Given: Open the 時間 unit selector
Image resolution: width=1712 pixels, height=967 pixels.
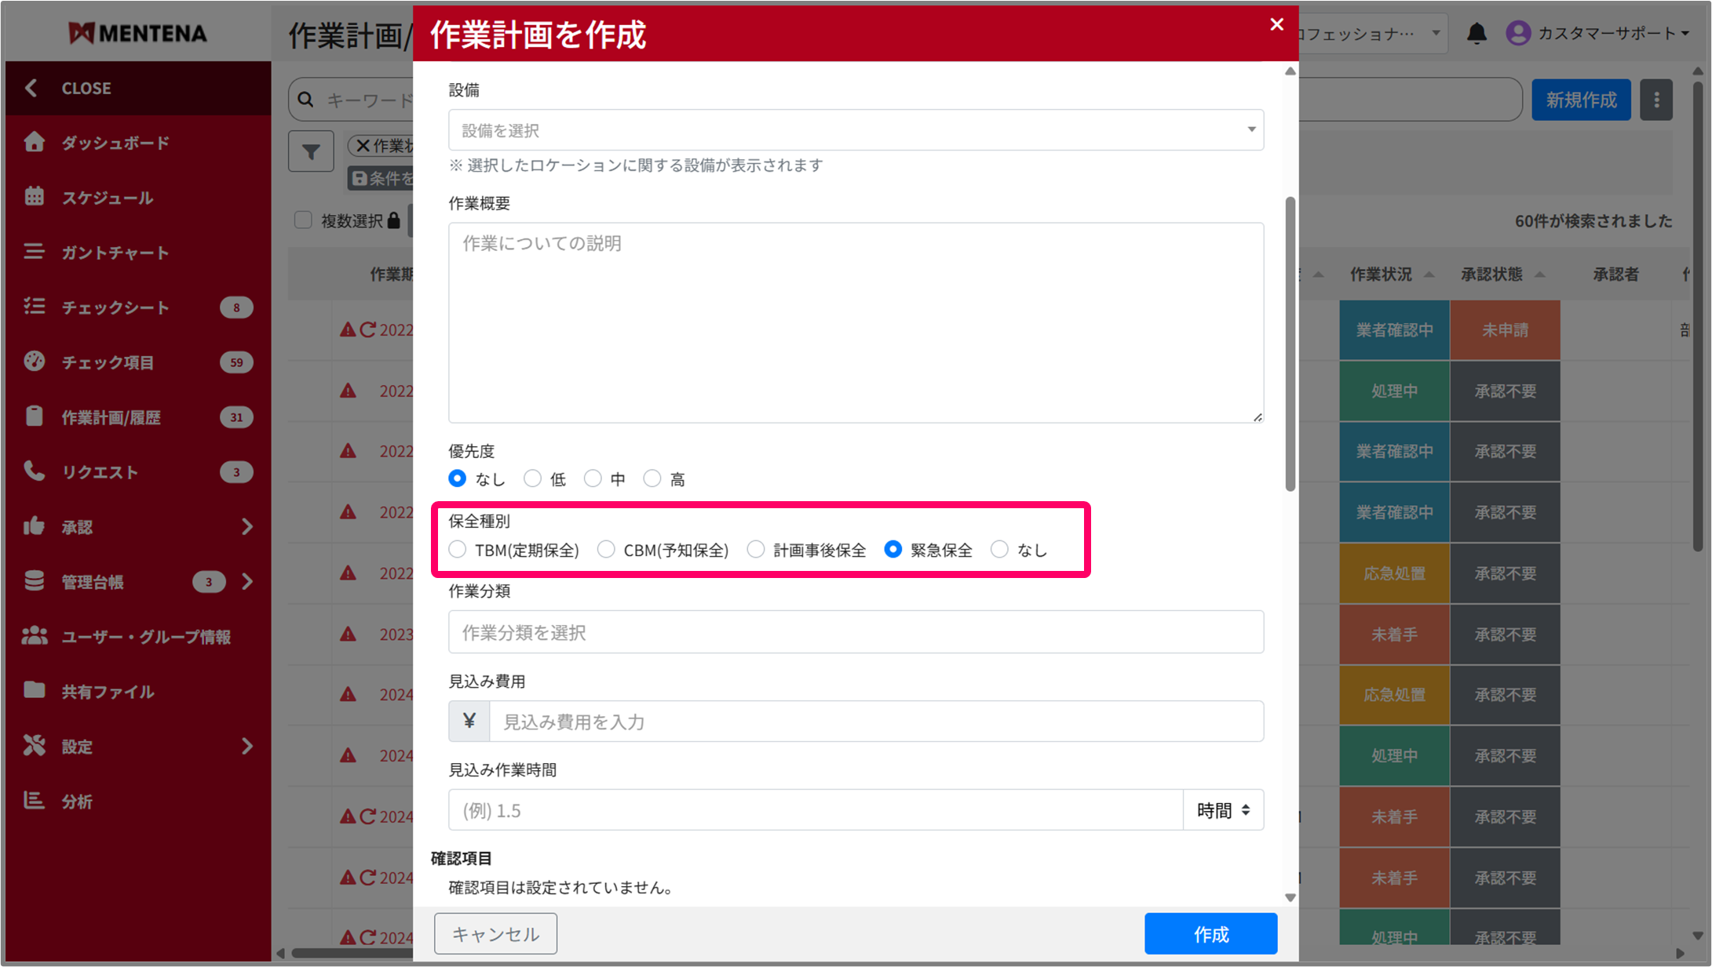Looking at the screenshot, I should (1222, 810).
